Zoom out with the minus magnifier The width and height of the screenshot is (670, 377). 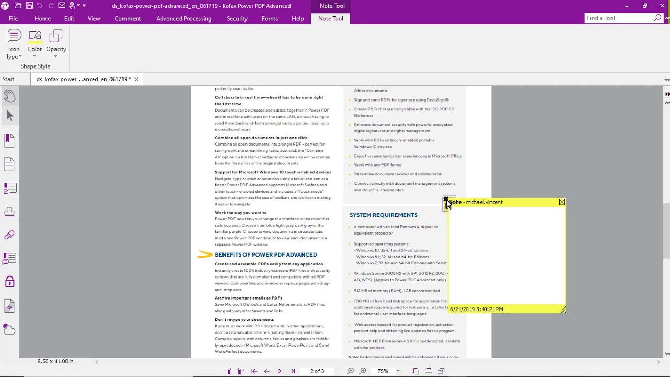350,371
